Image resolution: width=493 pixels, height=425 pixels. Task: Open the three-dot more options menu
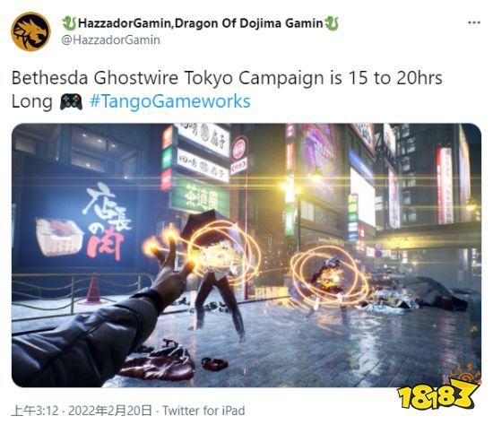pos(474,22)
